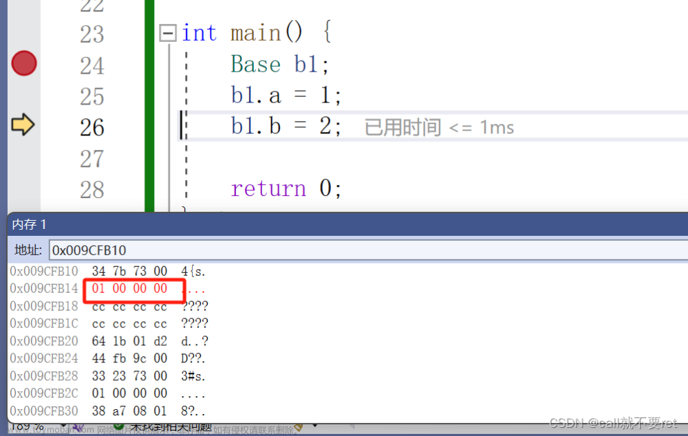Click the ASCII column text '4{s.'
Screen dimensions: 688x436
click(x=193, y=272)
